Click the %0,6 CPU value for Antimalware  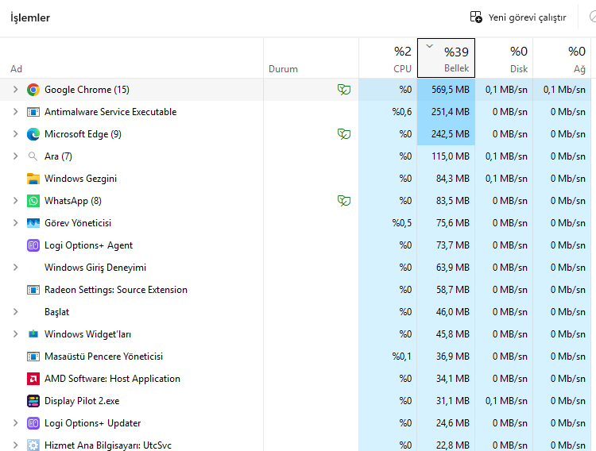point(402,112)
